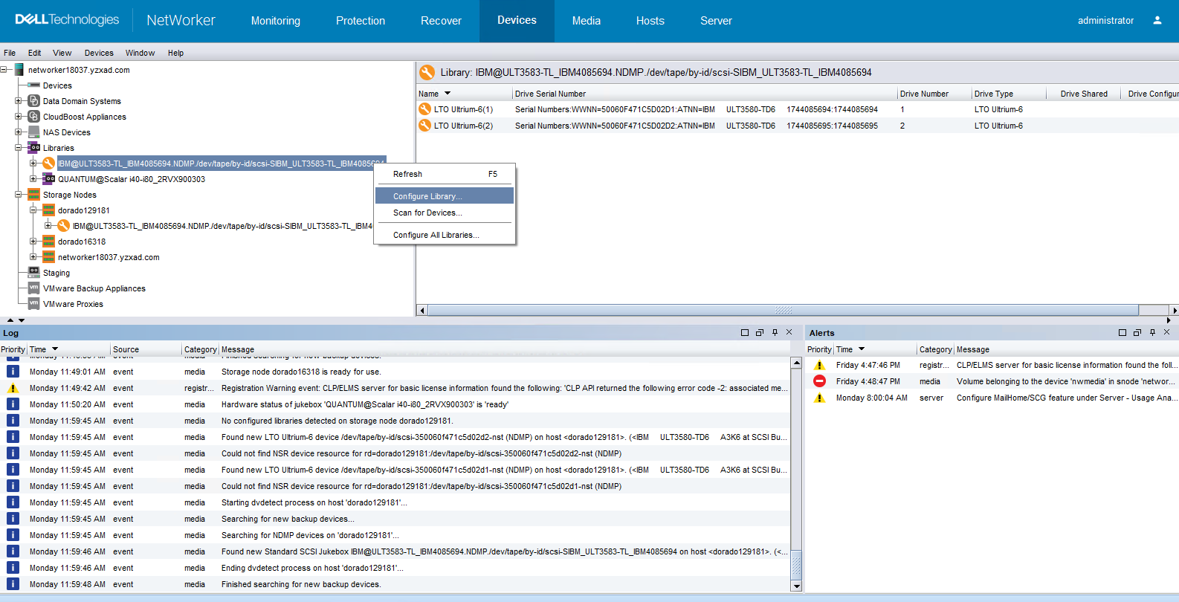1179x602 pixels.
Task: Expand the Data Domain Systems node
Action: coord(19,101)
